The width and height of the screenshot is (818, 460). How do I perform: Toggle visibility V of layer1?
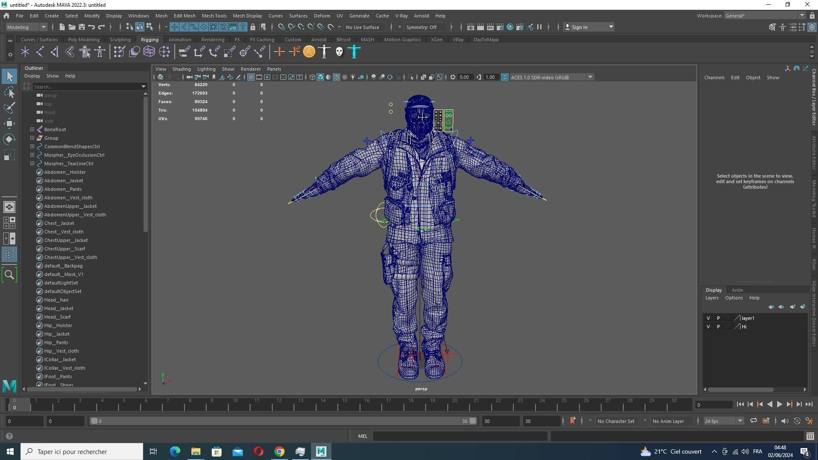click(x=708, y=318)
